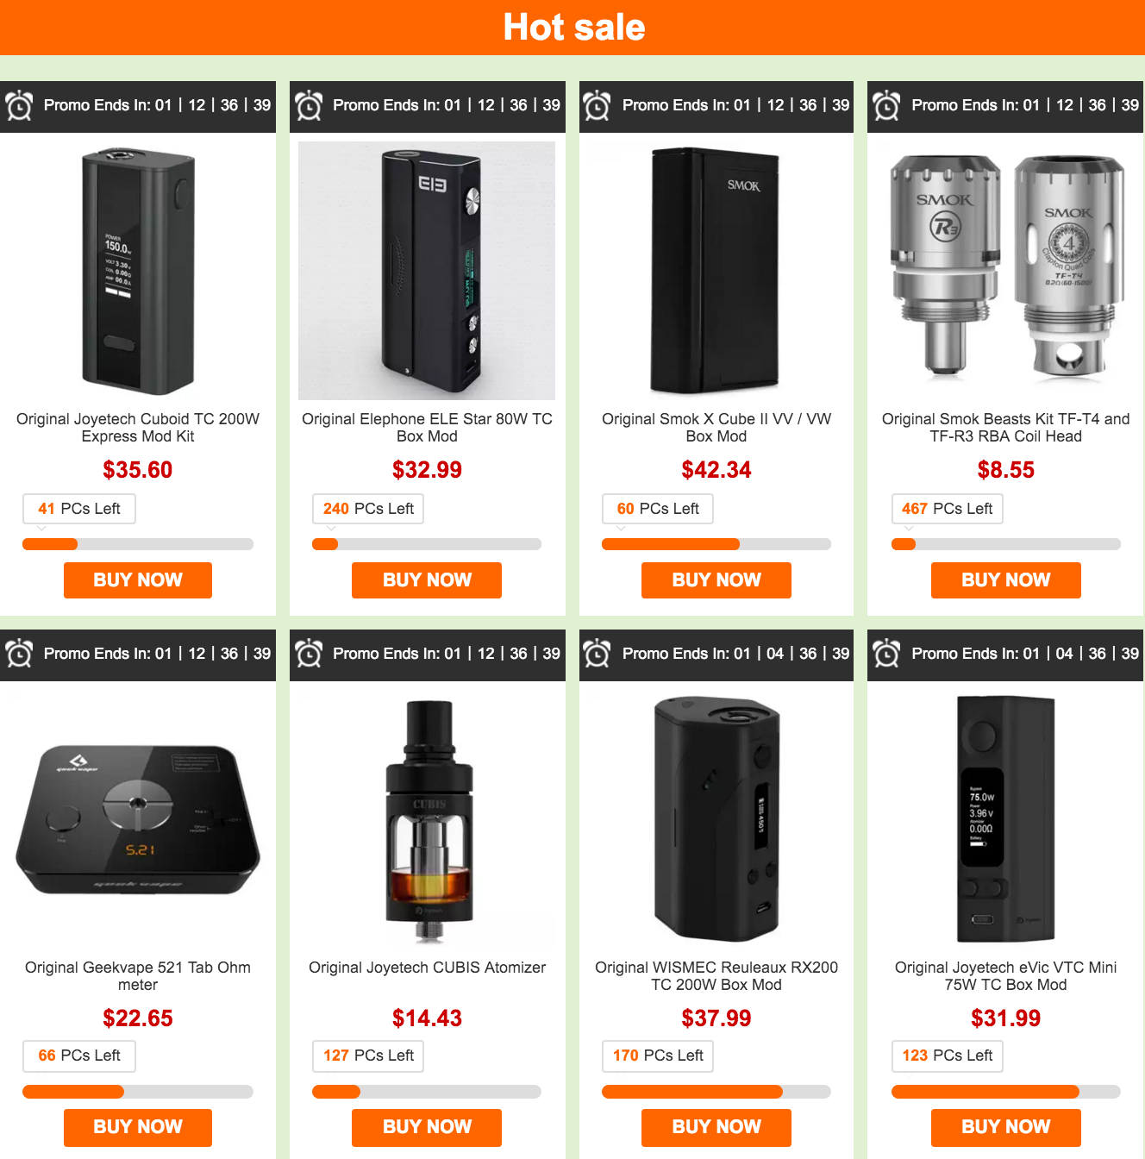Click alarm clock icon above Elephone ELE Star
Viewport: 1145px width, 1159px height.
pos(309,105)
